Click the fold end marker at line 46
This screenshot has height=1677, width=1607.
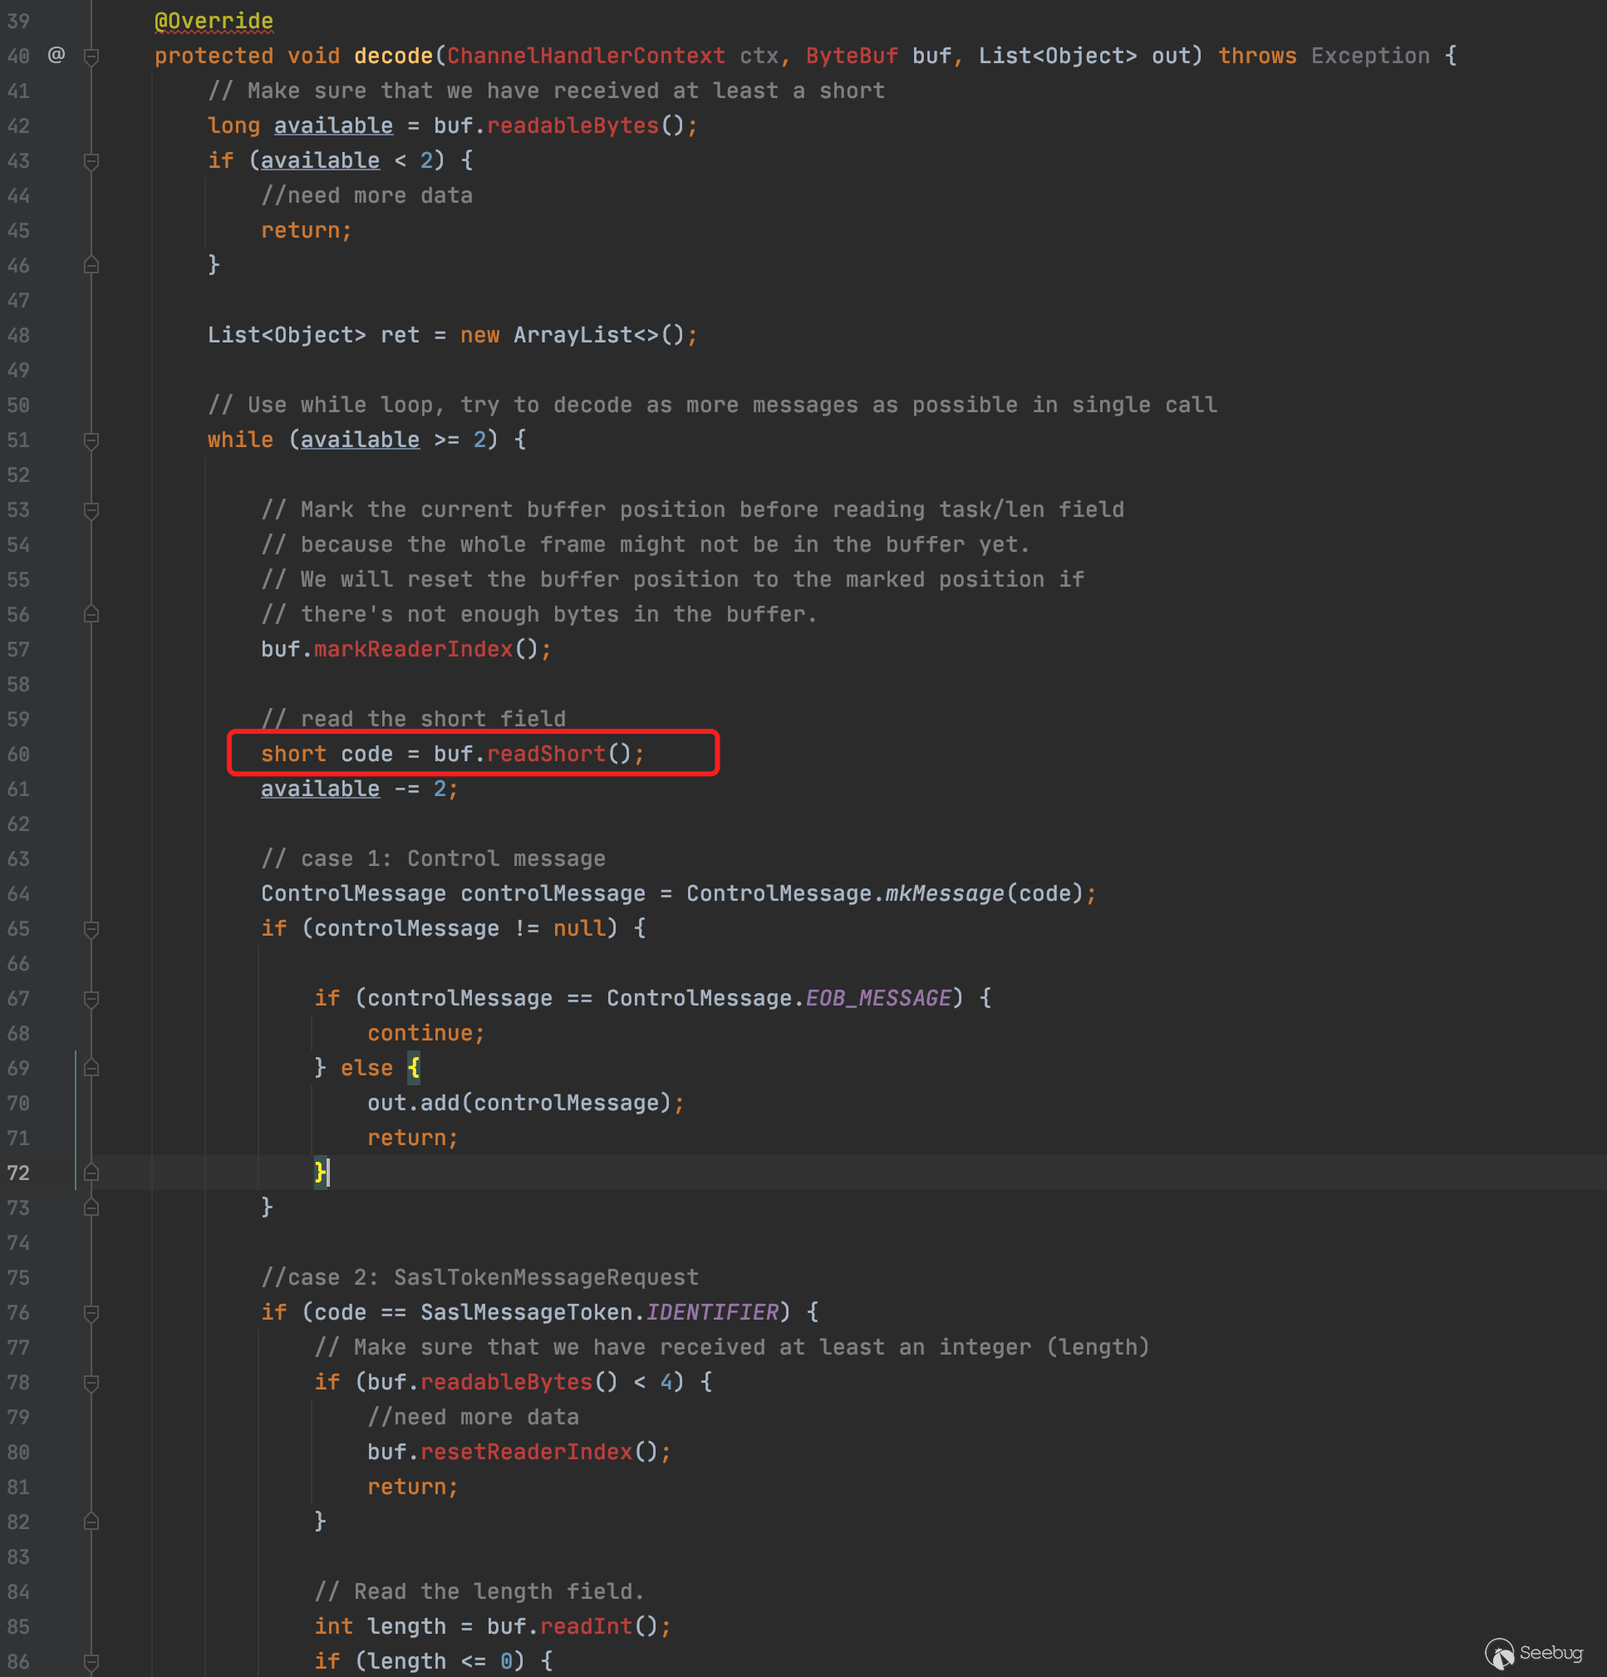click(x=91, y=266)
